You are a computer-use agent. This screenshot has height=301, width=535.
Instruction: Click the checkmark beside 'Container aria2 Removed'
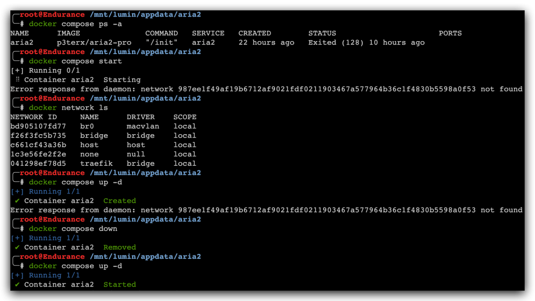pos(17,247)
